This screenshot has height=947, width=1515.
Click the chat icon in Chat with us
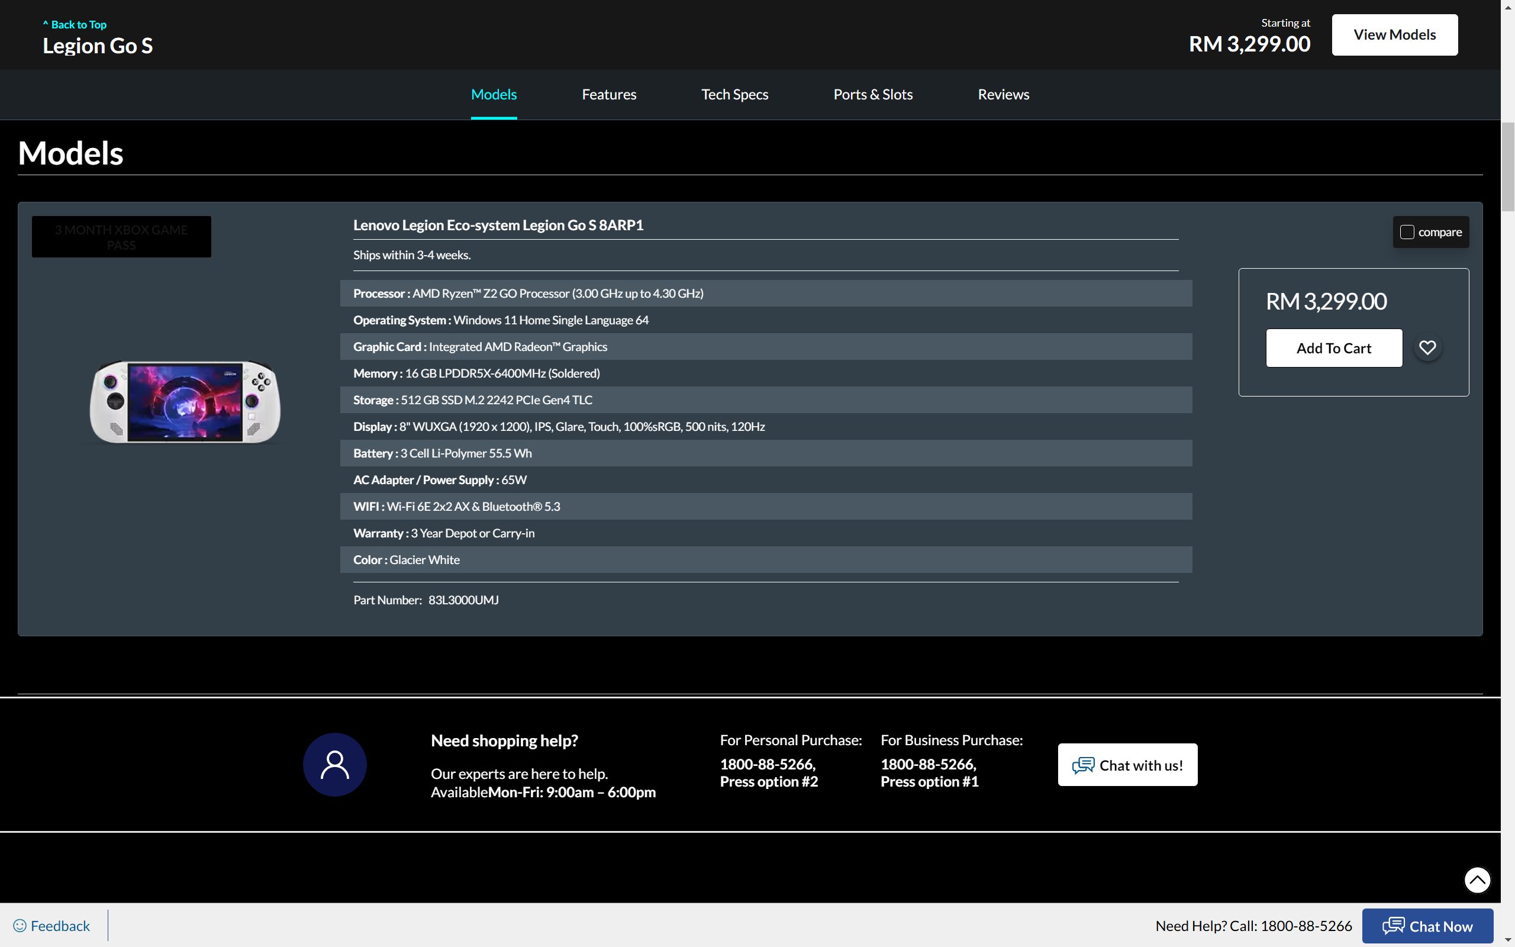1083,765
